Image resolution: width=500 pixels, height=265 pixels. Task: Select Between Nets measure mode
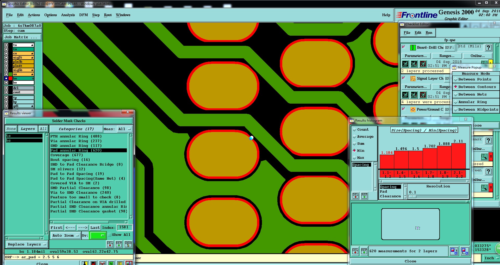pyautogui.click(x=476, y=94)
